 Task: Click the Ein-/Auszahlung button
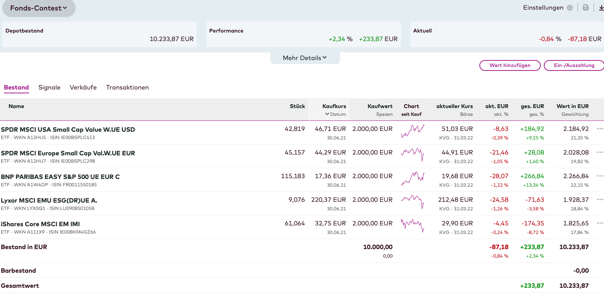pyautogui.click(x=574, y=65)
